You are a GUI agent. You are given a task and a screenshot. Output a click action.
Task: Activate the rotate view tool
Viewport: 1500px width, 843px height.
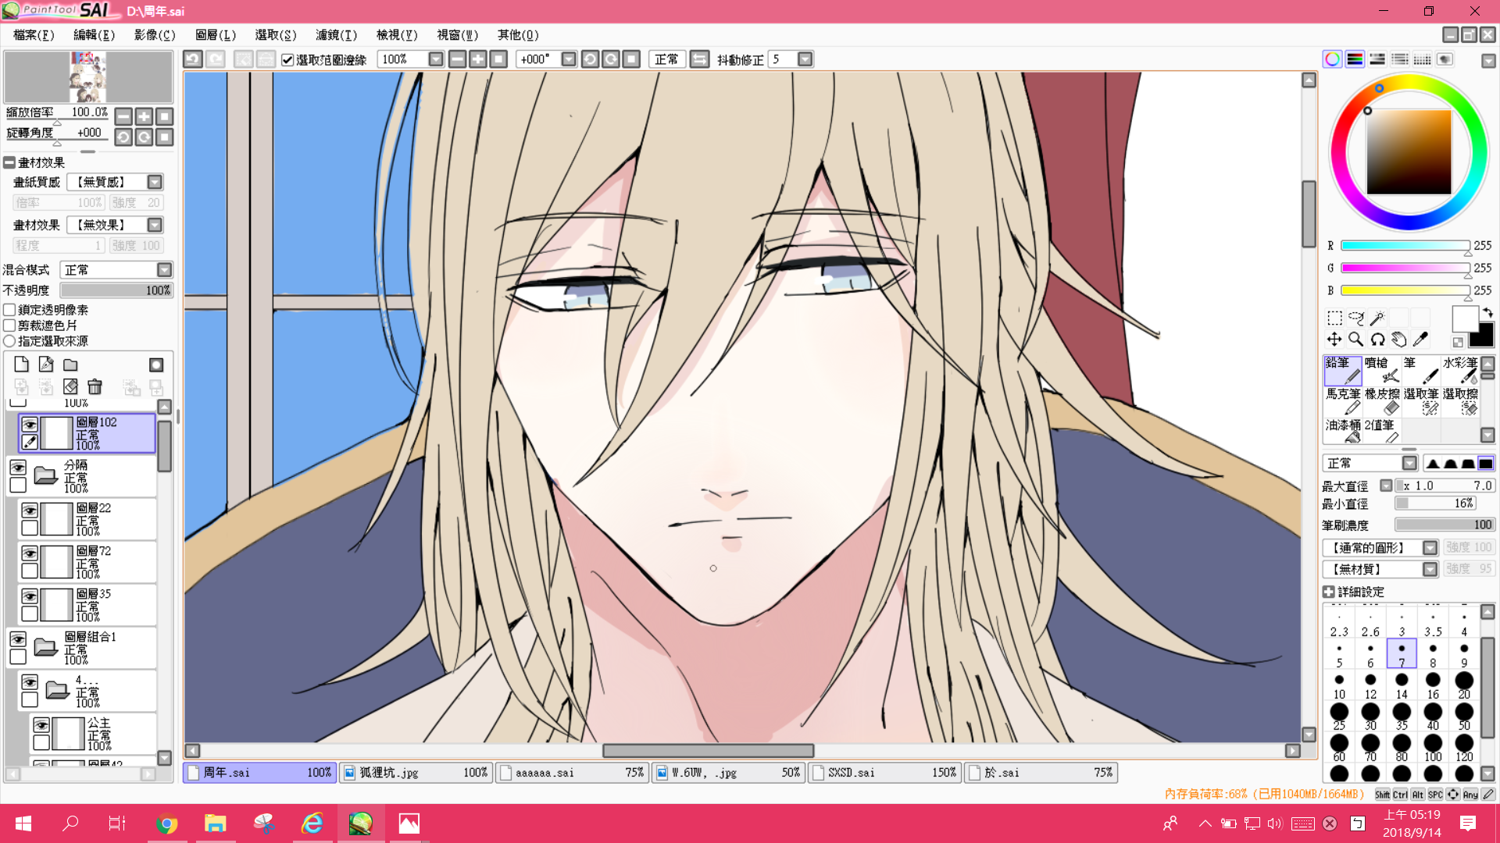click(x=1377, y=339)
